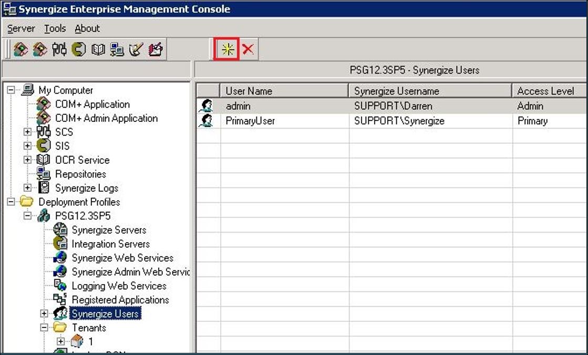Click the Repositories computers icon in the toolbar

pyautogui.click(x=117, y=49)
